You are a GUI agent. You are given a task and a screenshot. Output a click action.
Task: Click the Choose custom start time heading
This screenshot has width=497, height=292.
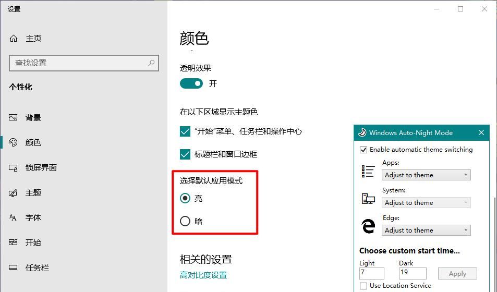tap(409, 251)
